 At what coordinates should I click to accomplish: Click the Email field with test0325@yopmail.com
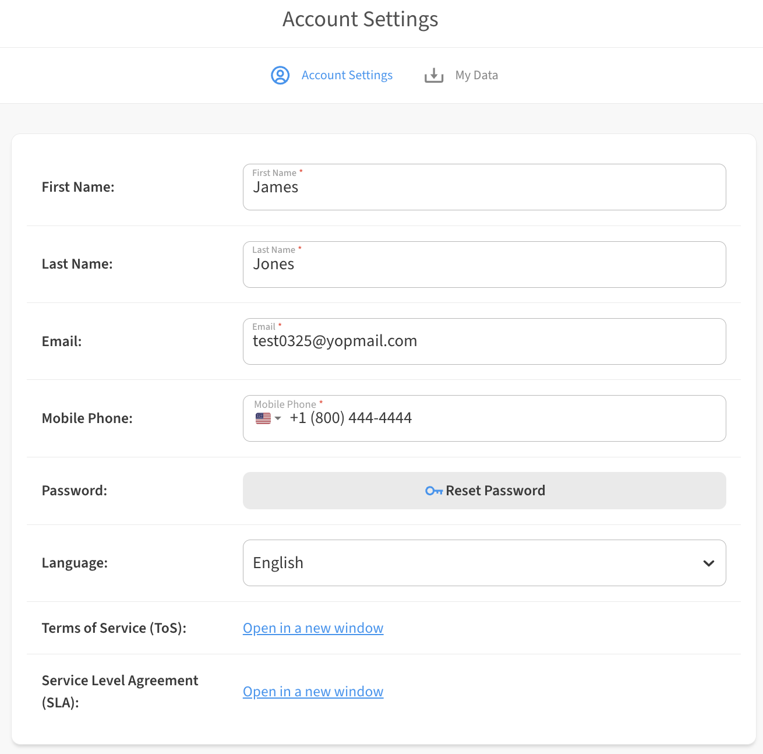tap(484, 341)
